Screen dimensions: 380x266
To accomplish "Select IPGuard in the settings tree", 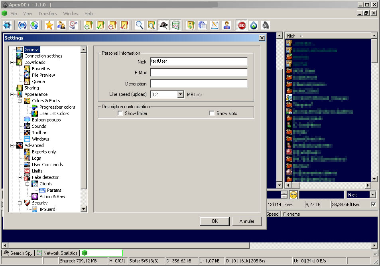I will 47,209.
